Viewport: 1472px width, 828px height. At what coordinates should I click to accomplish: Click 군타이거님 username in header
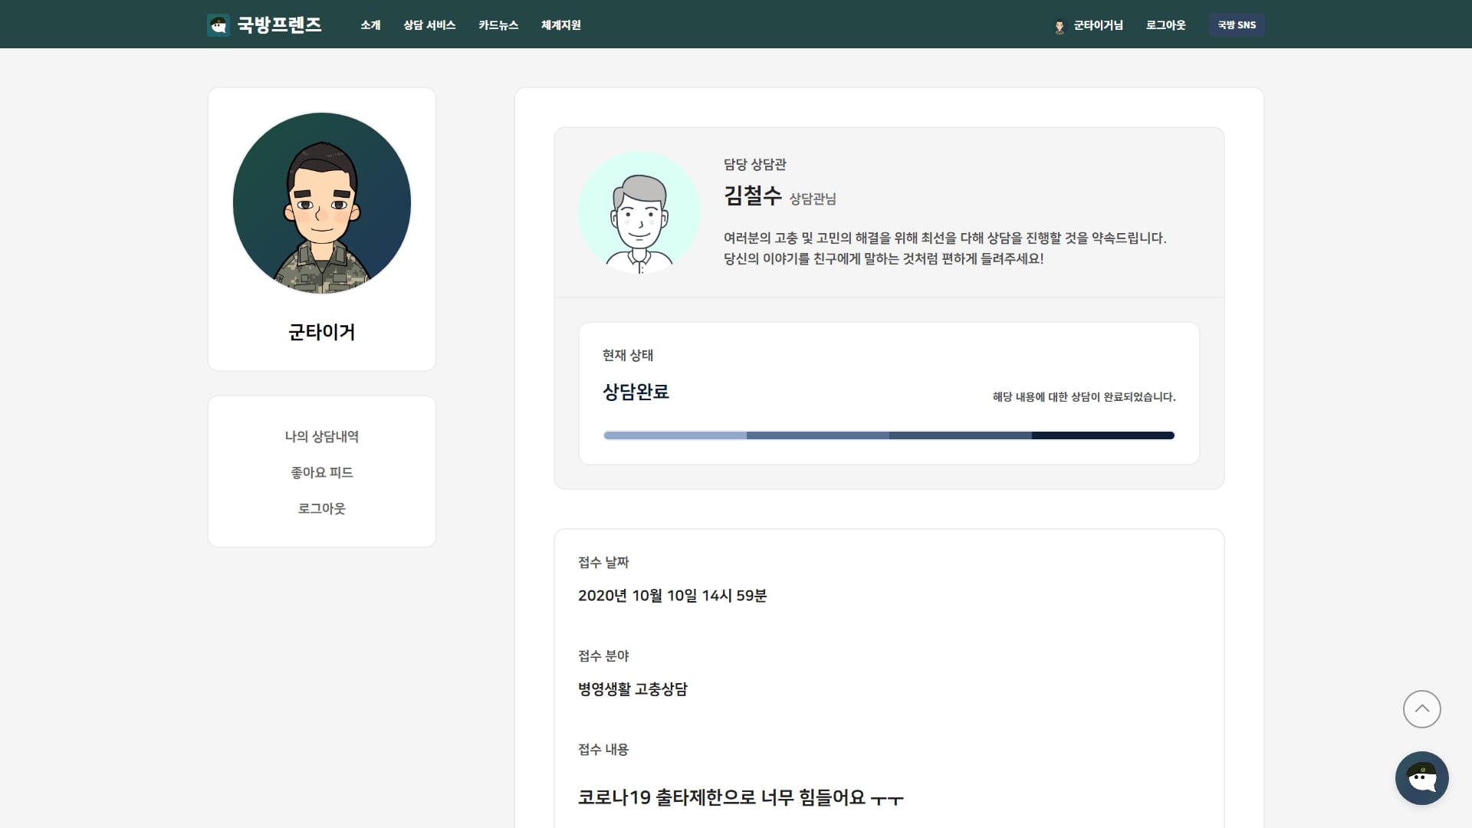[x=1098, y=25]
